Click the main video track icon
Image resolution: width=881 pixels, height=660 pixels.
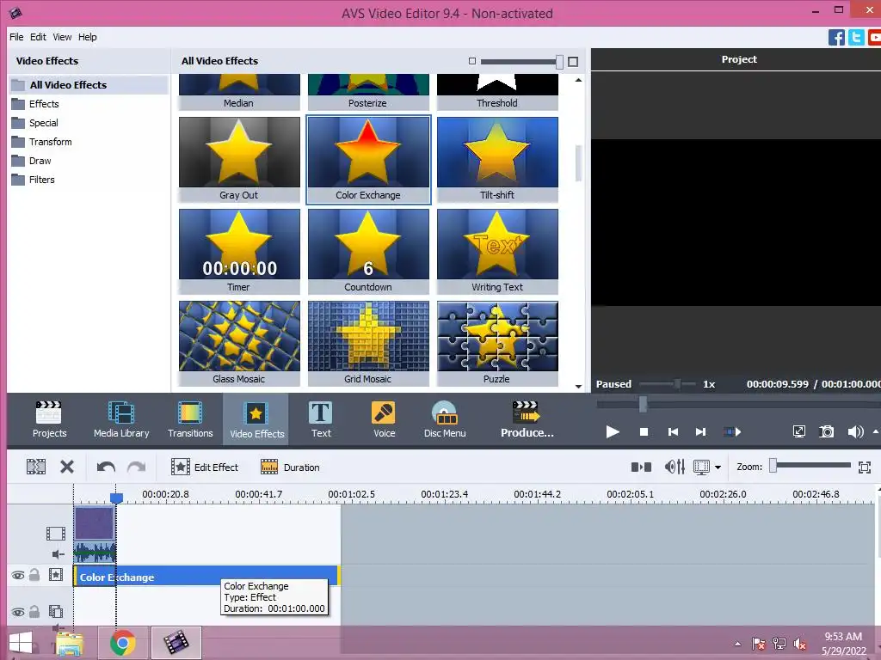pyautogui.click(x=56, y=533)
